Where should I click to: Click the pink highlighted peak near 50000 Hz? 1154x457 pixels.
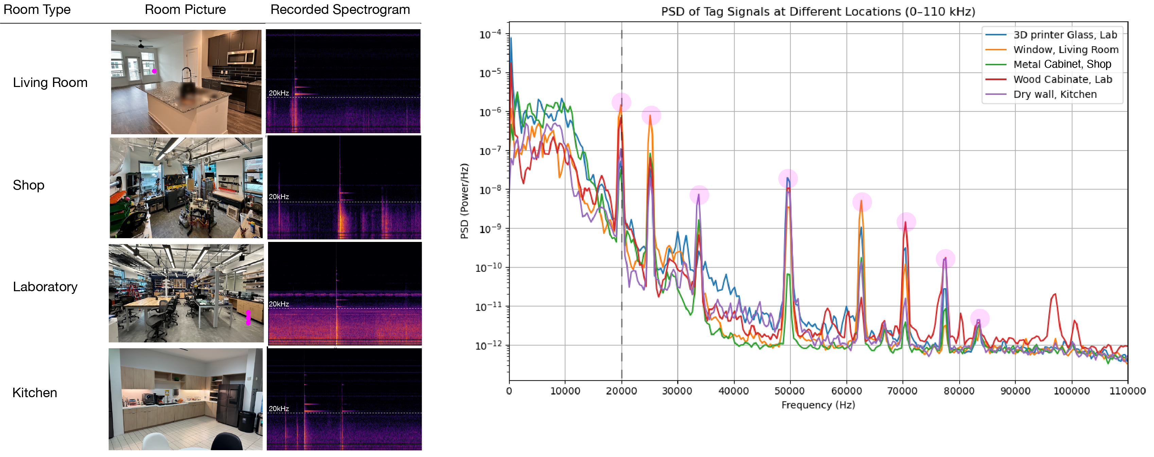point(788,179)
